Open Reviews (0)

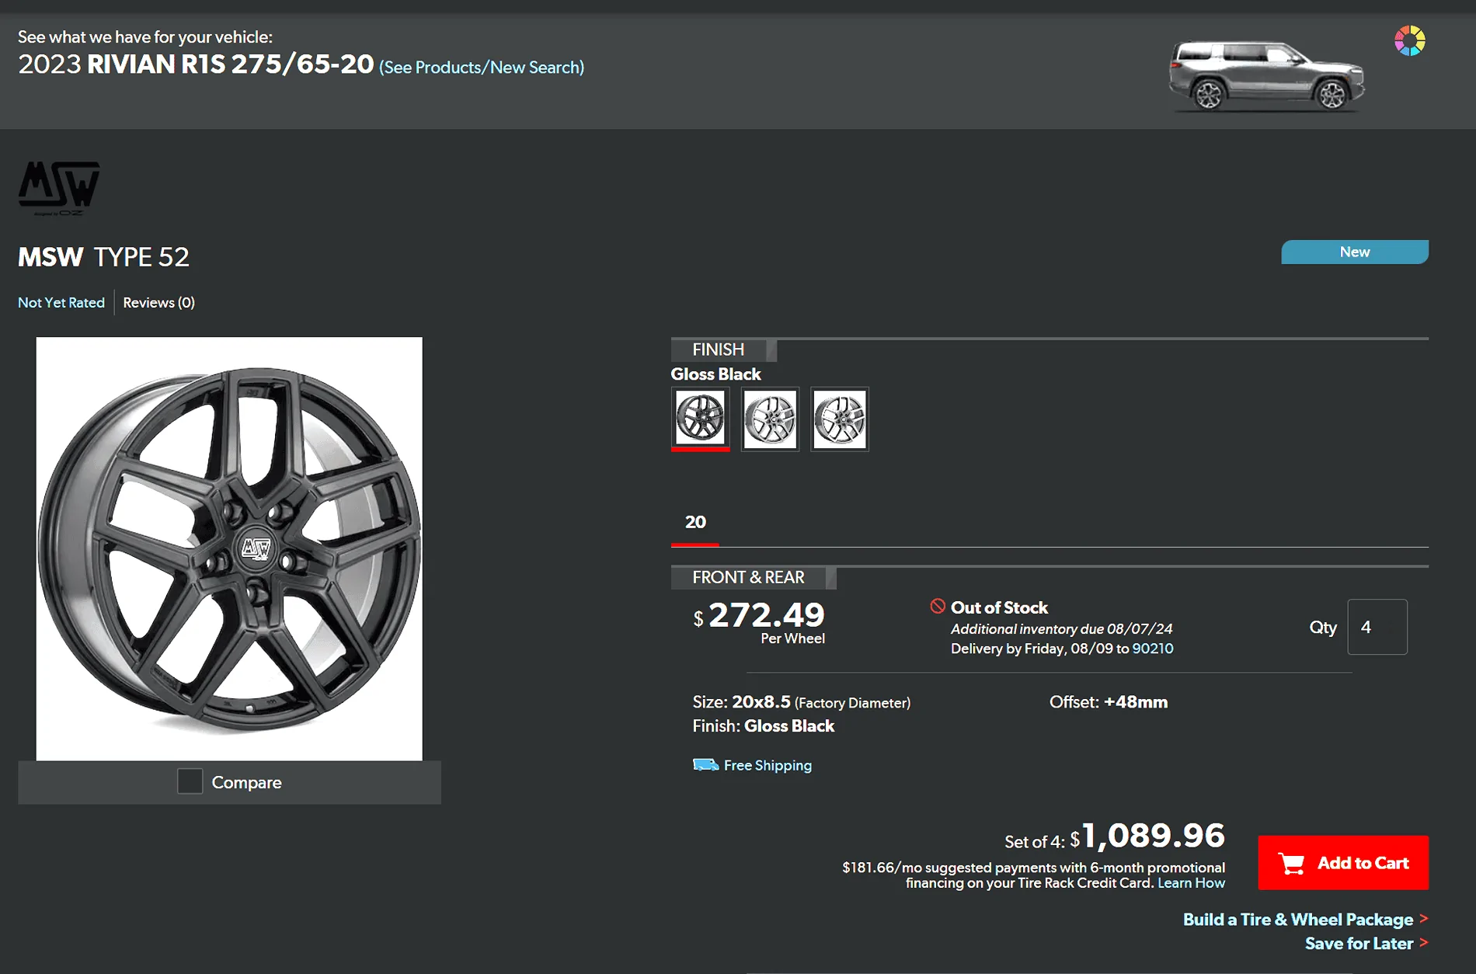click(x=158, y=303)
